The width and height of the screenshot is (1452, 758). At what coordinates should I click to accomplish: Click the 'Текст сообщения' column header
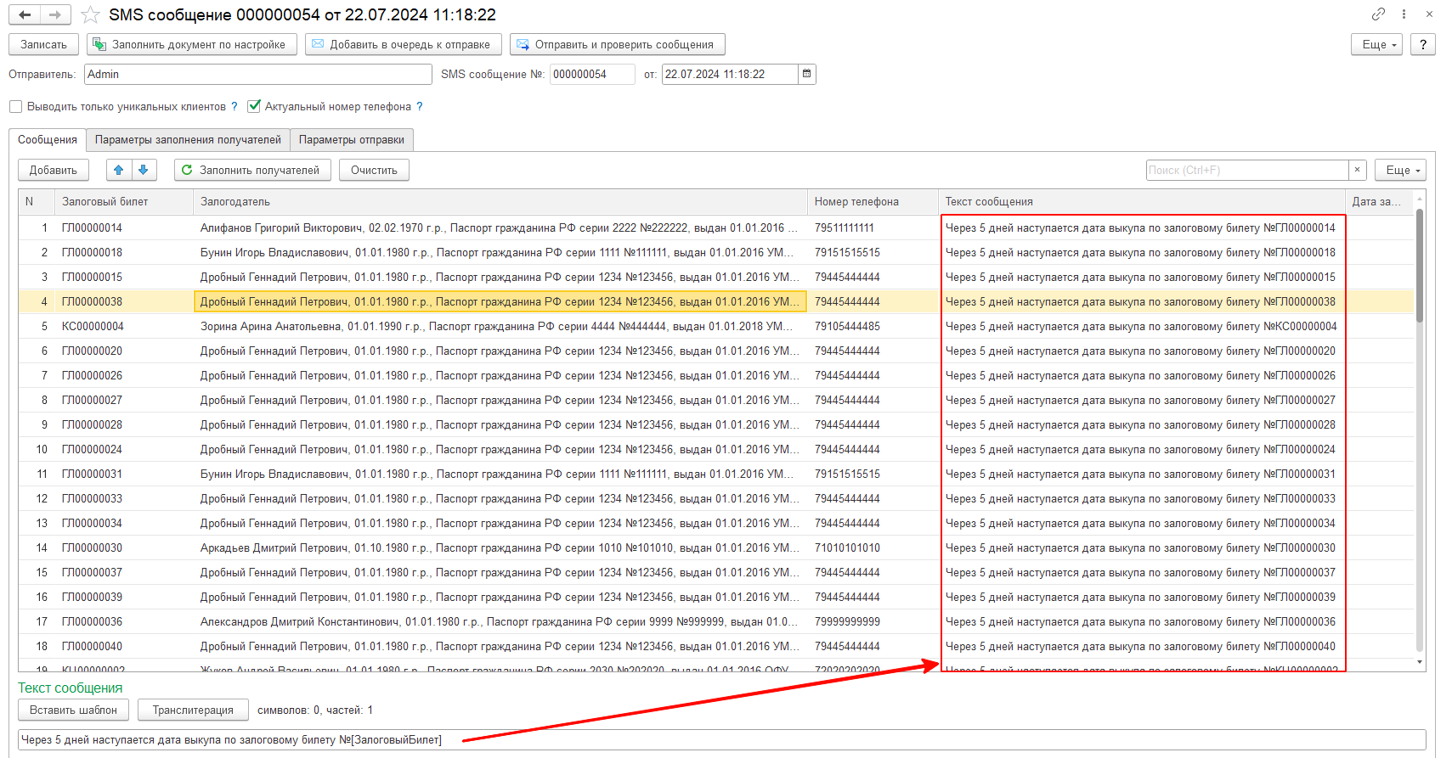[1142, 201]
